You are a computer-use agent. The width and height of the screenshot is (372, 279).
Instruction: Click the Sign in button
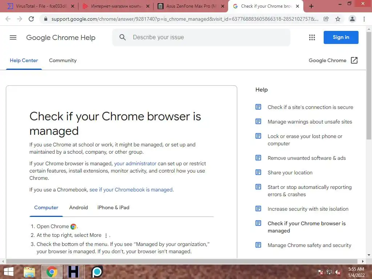[x=341, y=37]
